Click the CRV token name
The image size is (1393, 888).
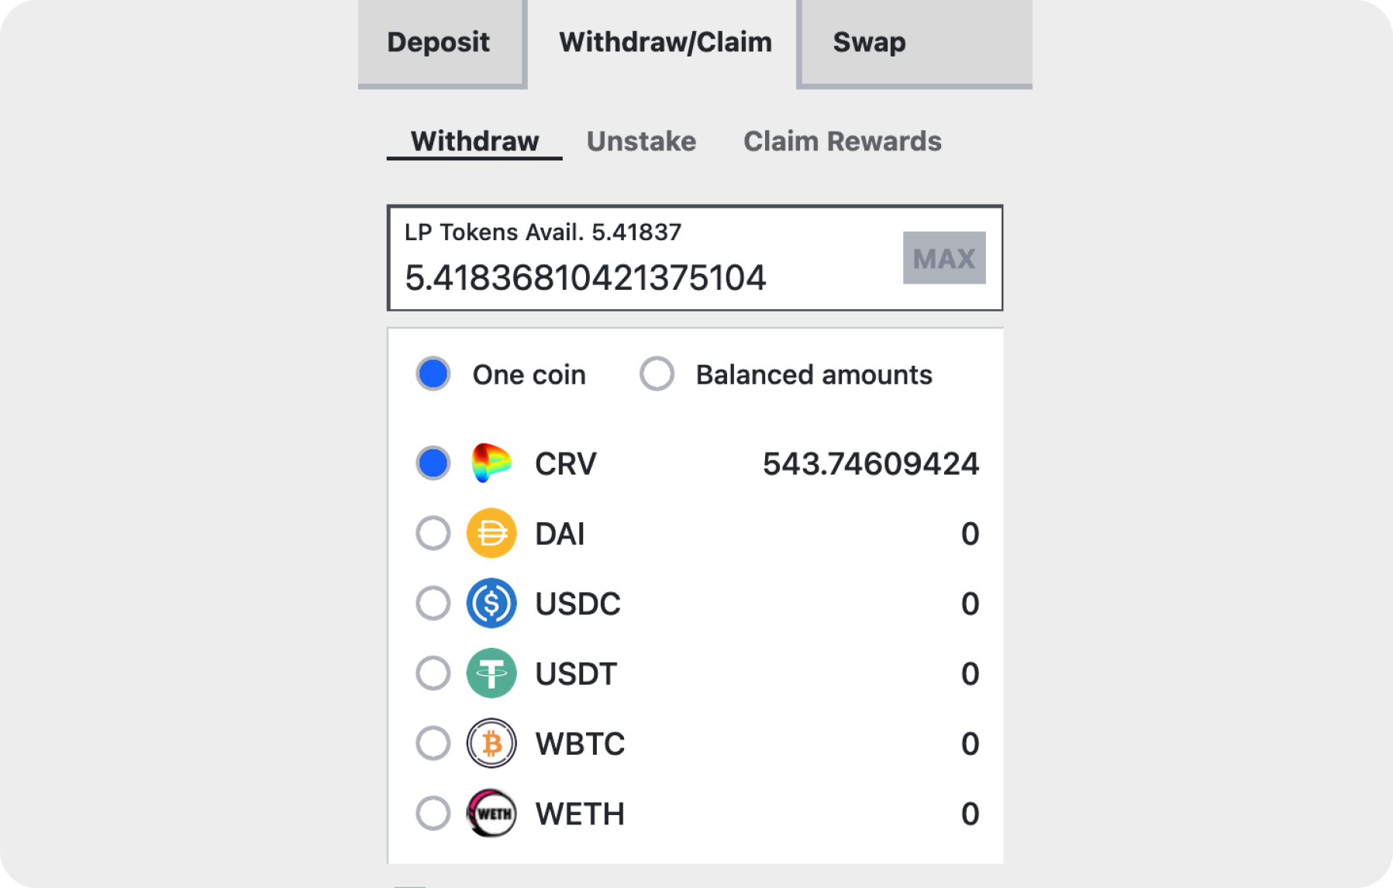[x=566, y=464]
